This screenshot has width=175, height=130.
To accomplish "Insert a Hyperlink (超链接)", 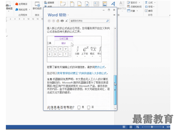I will click(49, 3).
